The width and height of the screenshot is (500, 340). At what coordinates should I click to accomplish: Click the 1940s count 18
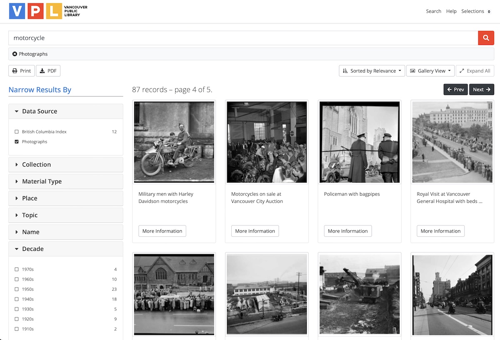click(x=114, y=299)
